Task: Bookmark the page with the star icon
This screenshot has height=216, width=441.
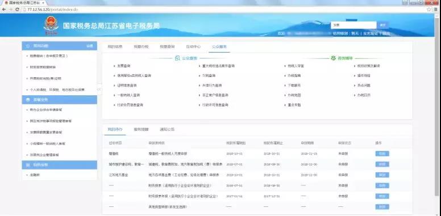Action: coord(429,10)
